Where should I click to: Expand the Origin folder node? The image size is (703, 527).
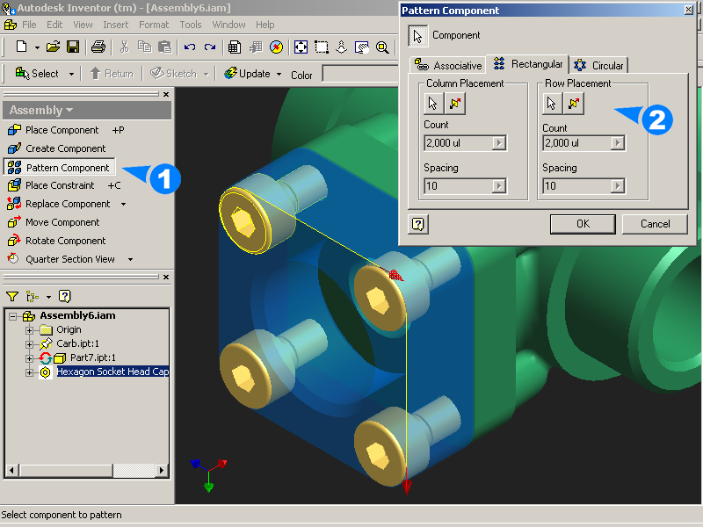pyautogui.click(x=29, y=331)
